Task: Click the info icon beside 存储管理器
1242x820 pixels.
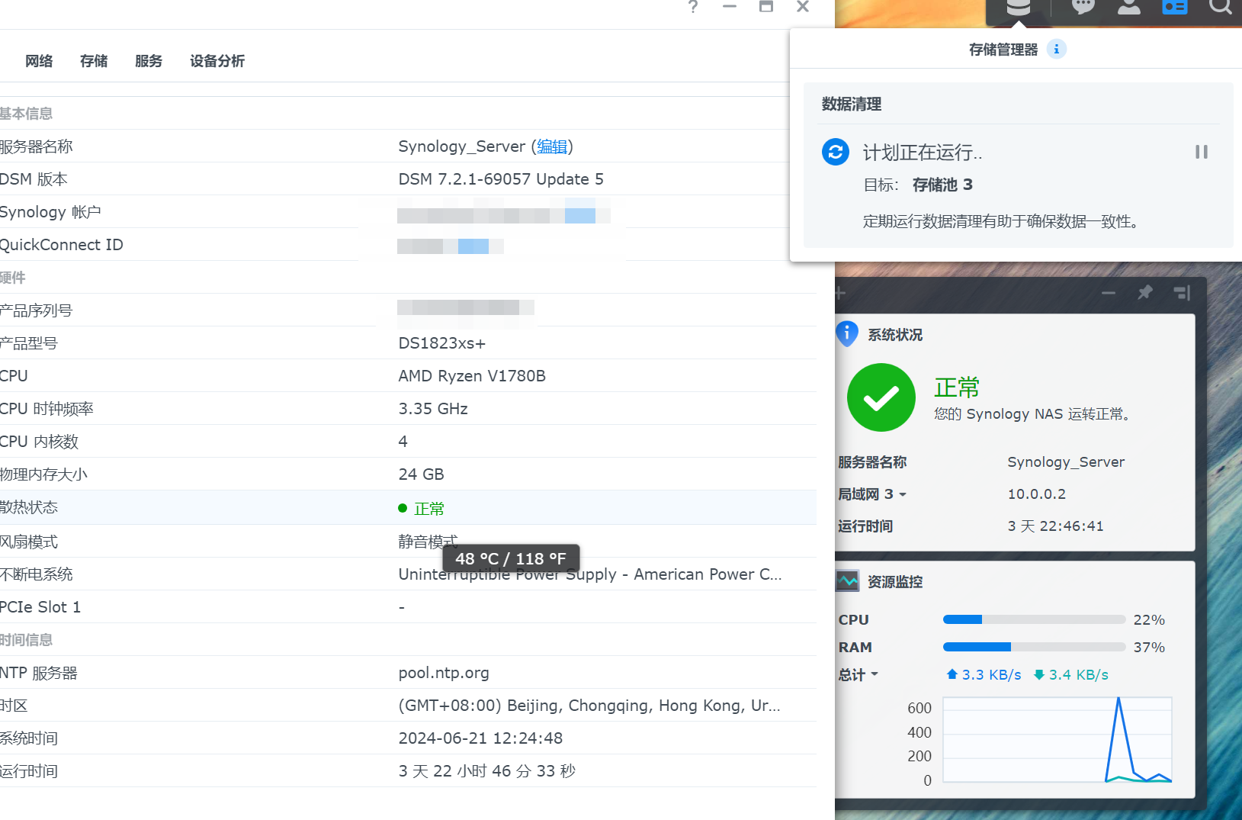Action: click(x=1057, y=49)
